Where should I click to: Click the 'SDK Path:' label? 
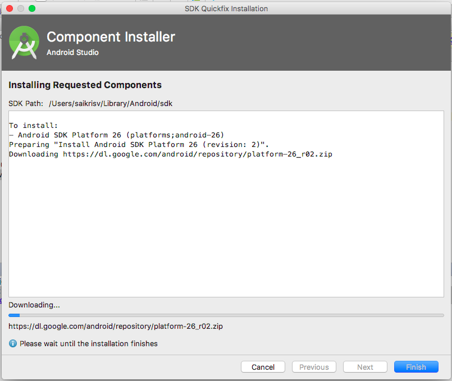26,104
